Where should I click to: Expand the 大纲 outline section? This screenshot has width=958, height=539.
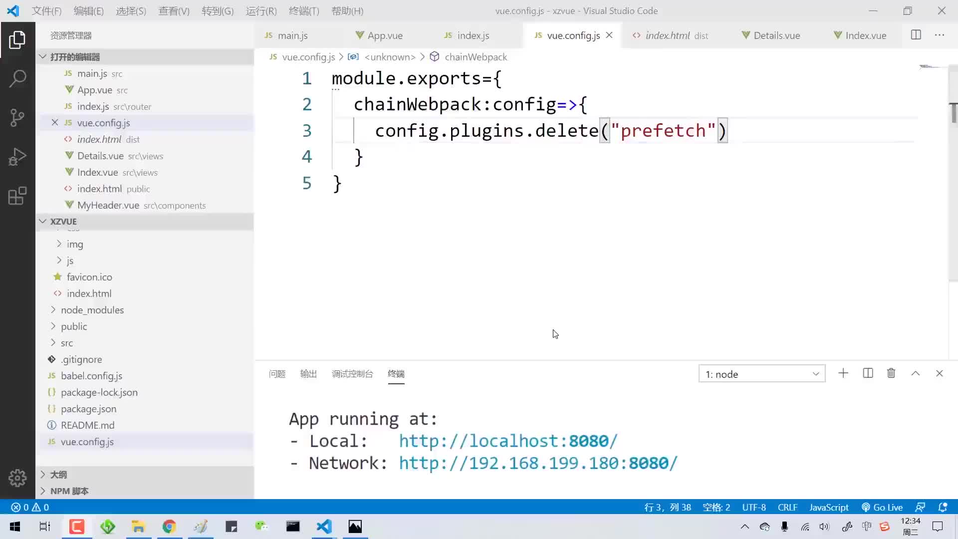pos(145,475)
